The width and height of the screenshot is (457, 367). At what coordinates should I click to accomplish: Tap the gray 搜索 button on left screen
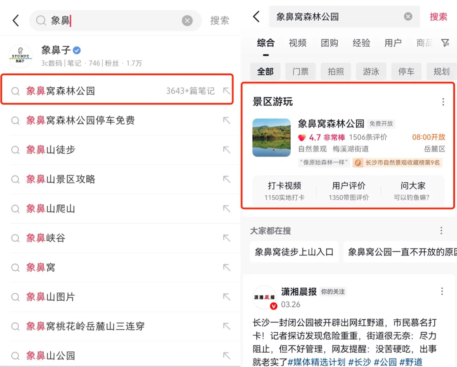[x=220, y=20]
